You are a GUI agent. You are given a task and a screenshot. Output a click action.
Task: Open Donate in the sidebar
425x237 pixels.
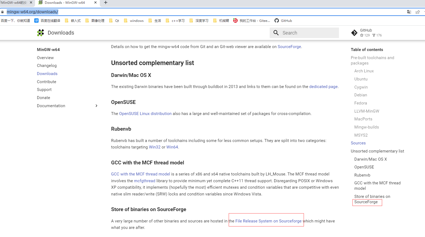click(x=43, y=98)
